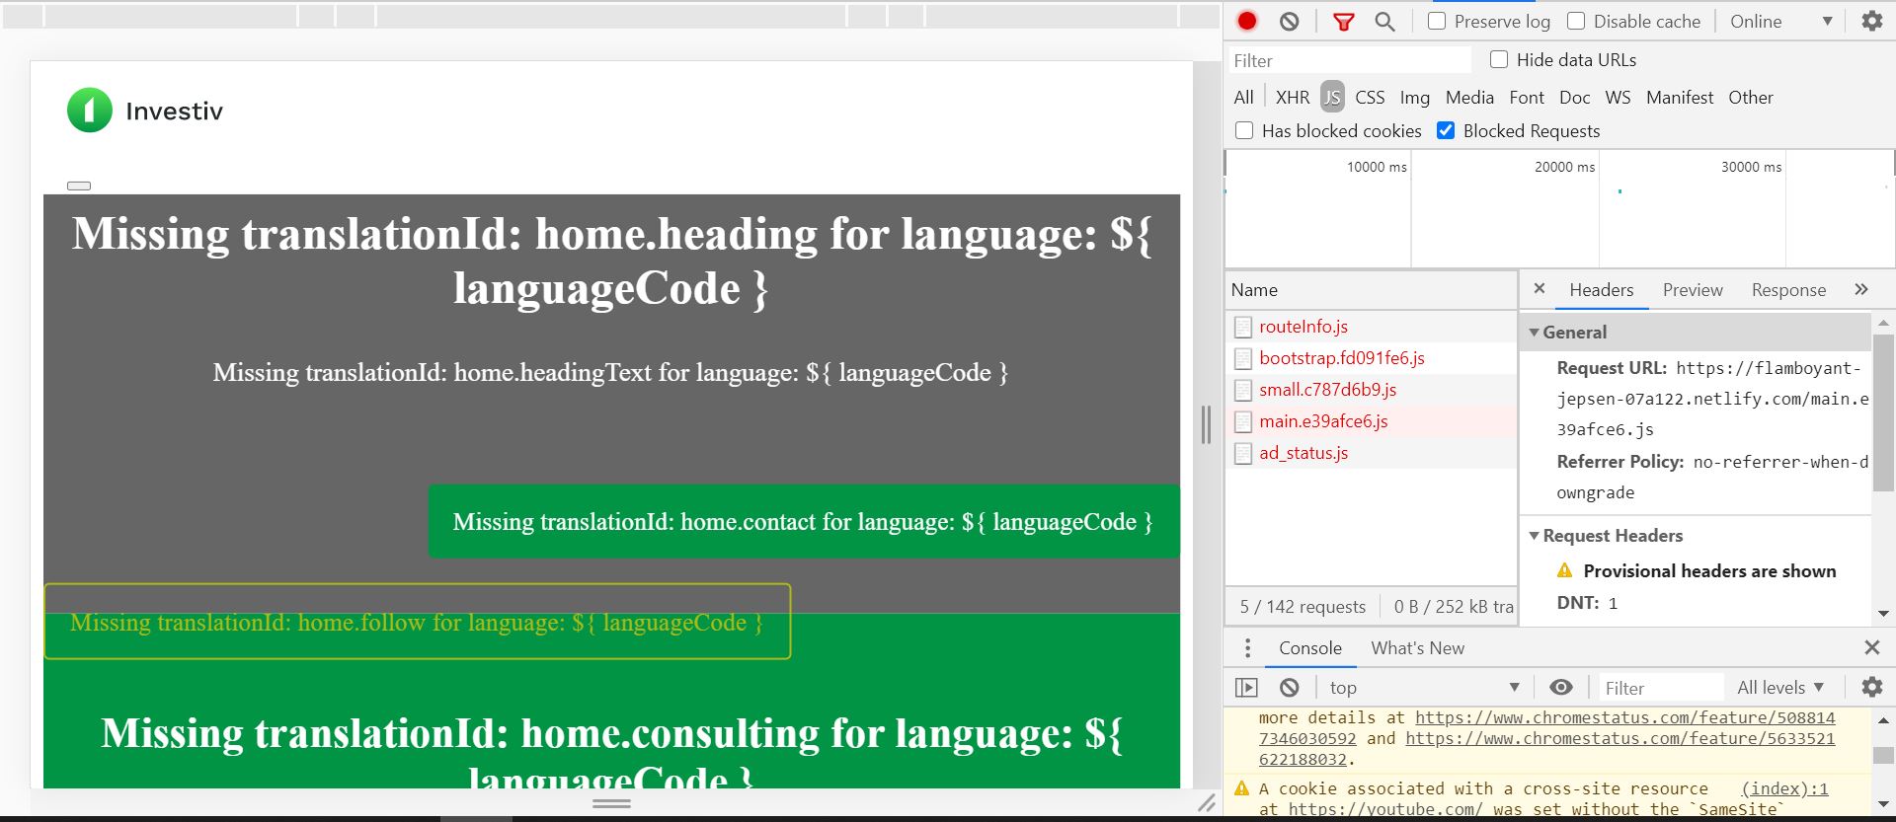
Task: Filter requests by Media
Action: tap(1469, 97)
